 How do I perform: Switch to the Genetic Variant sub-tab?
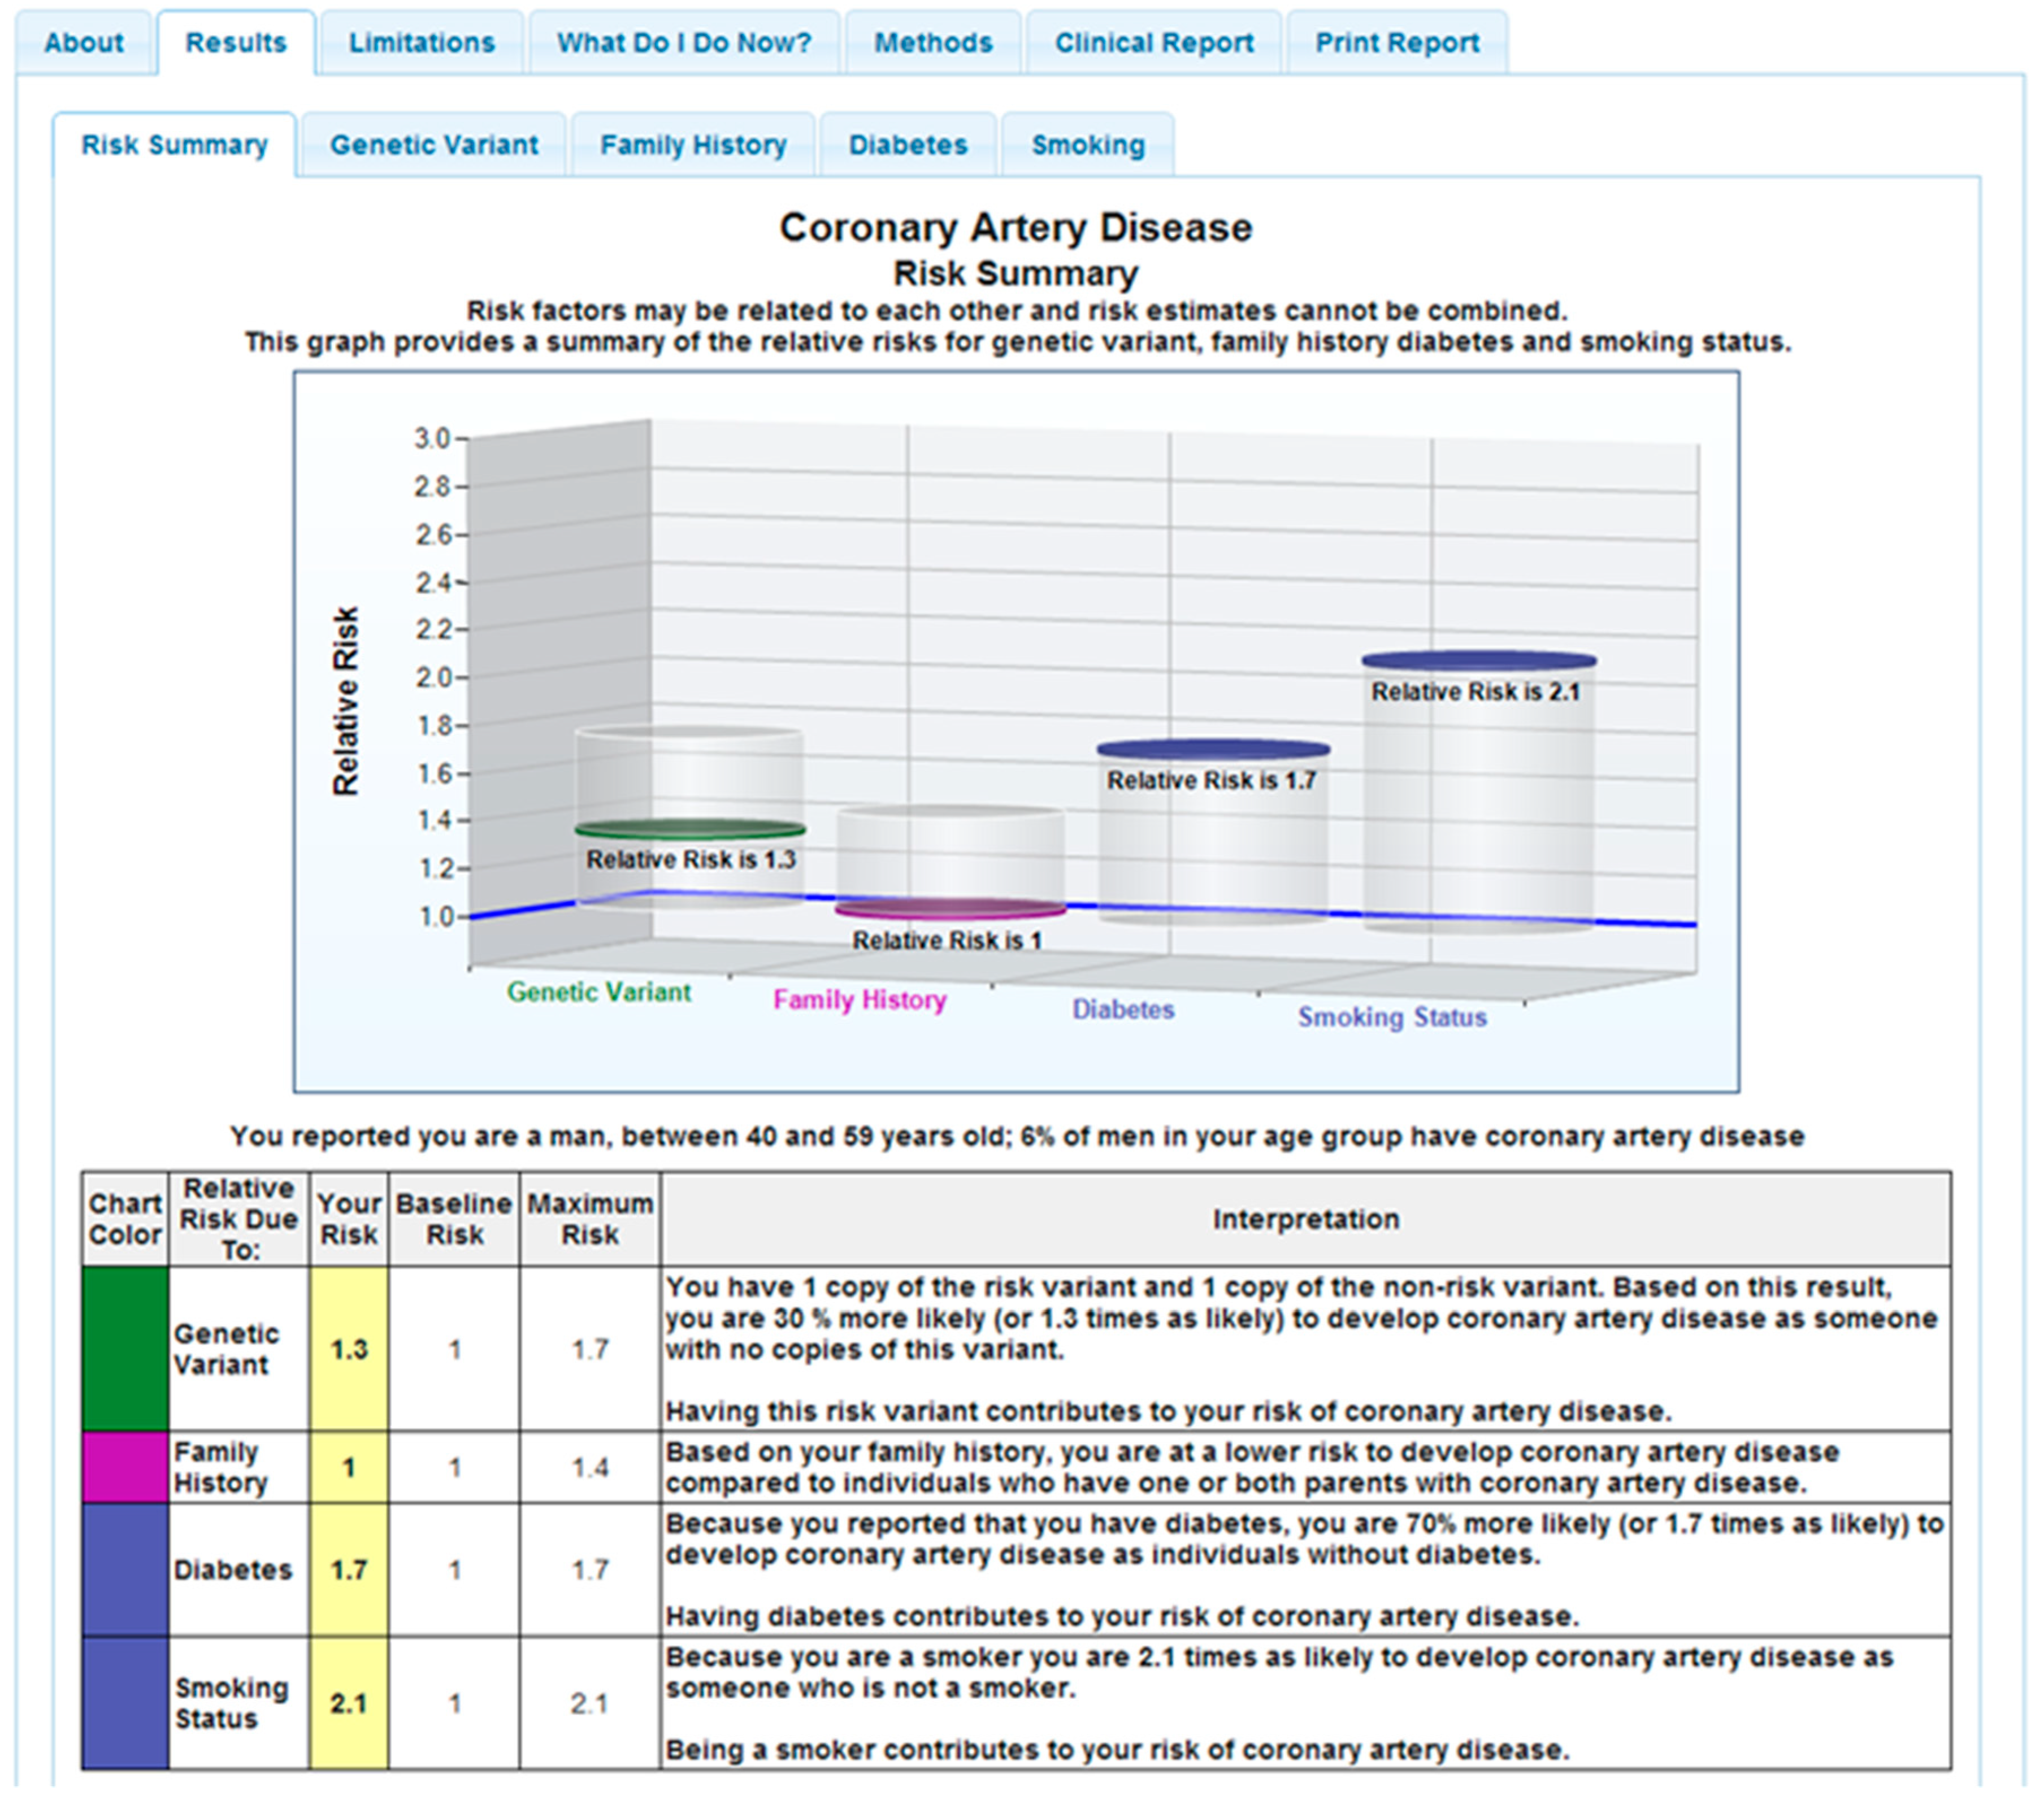(434, 145)
